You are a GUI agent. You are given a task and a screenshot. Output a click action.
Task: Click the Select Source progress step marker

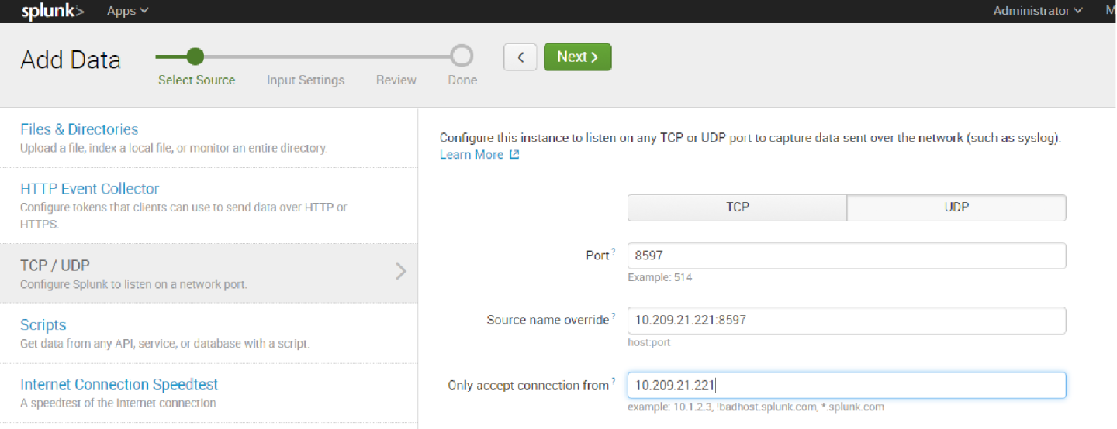195,57
